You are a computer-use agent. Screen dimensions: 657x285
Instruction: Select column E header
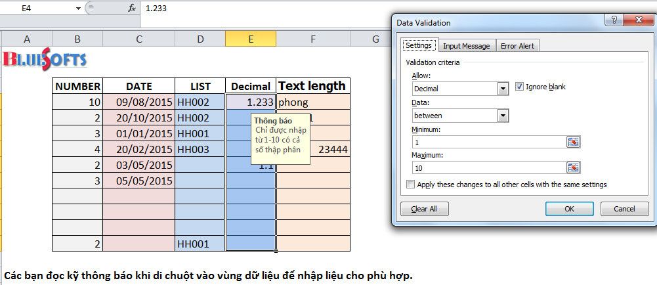(251, 39)
